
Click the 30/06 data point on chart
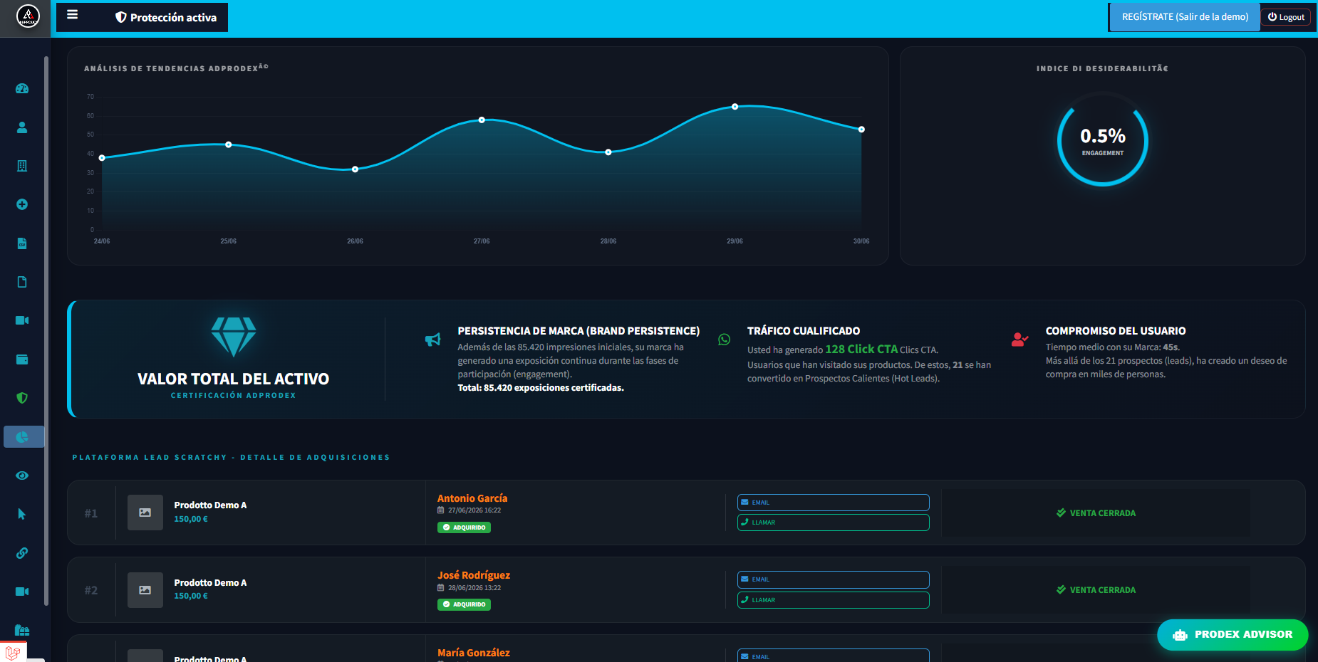coord(861,130)
